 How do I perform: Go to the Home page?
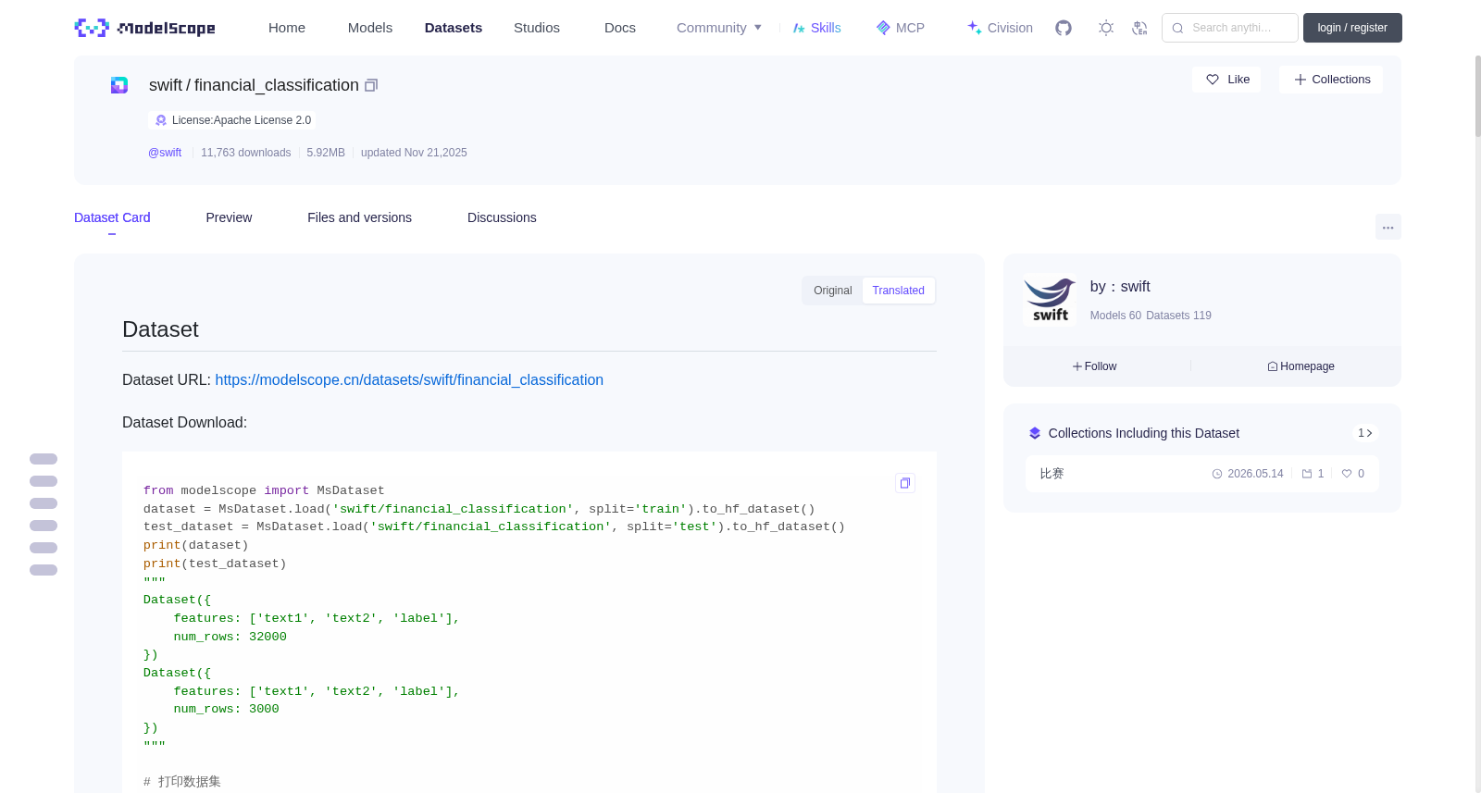click(x=287, y=28)
